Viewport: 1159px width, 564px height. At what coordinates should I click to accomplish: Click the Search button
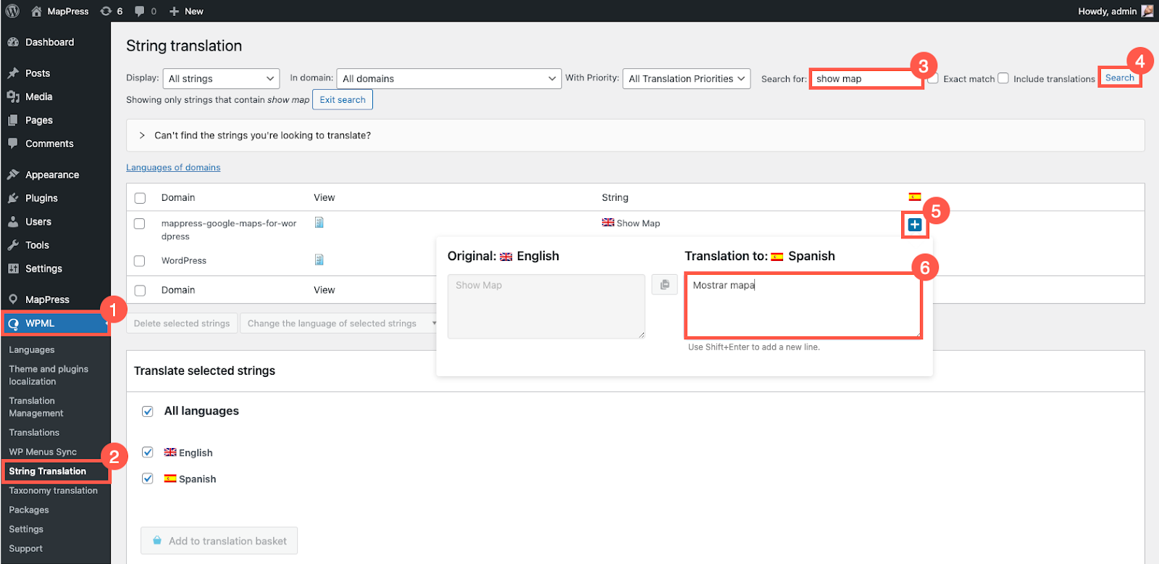(x=1120, y=78)
